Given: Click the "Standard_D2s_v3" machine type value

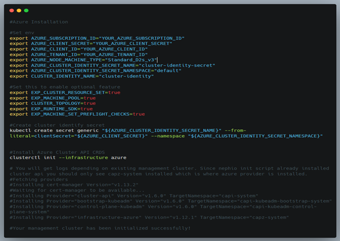Looking at the screenshot, I should point(131,60).
